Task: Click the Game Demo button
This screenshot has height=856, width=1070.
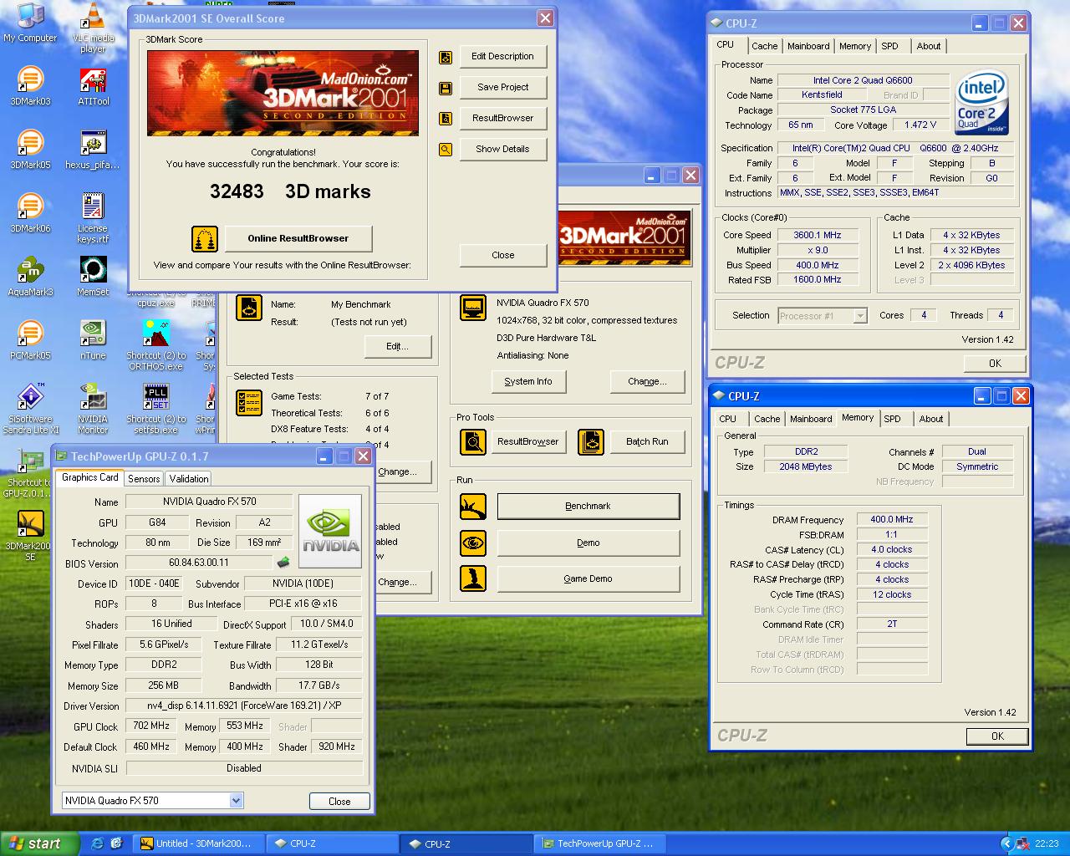Action: 588,578
